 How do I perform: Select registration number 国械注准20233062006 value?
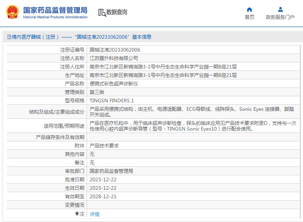click(x=115, y=50)
